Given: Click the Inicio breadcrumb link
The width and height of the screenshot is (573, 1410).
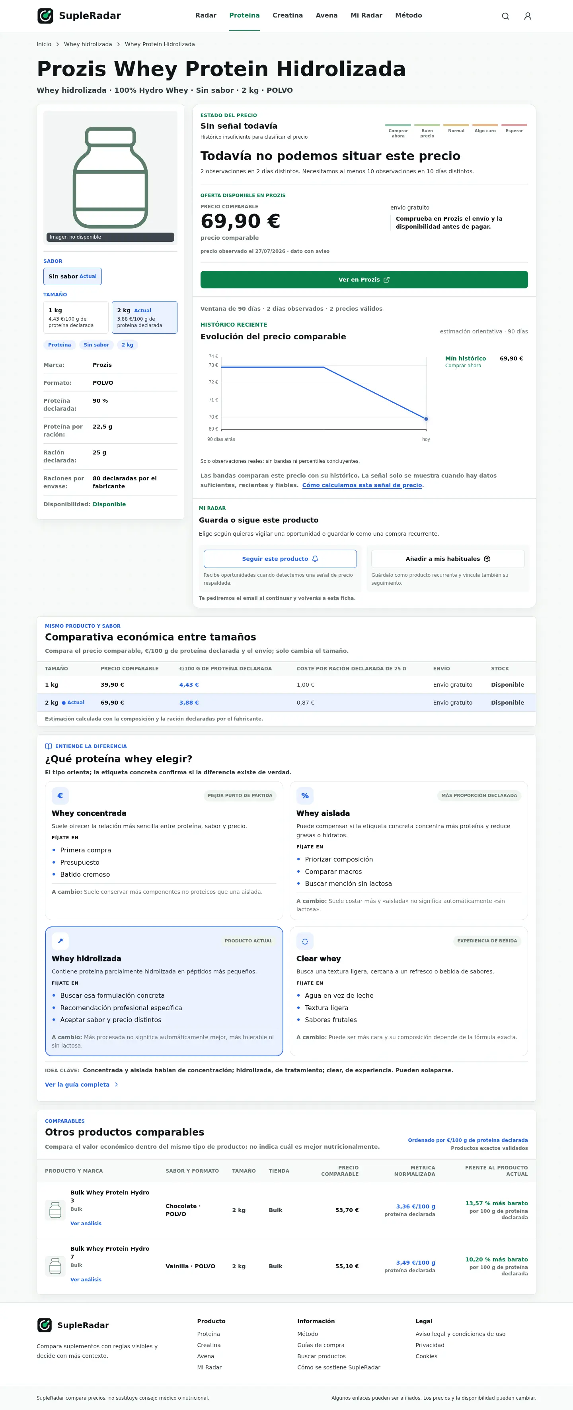Looking at the screenshot, I should click(44, 44).
